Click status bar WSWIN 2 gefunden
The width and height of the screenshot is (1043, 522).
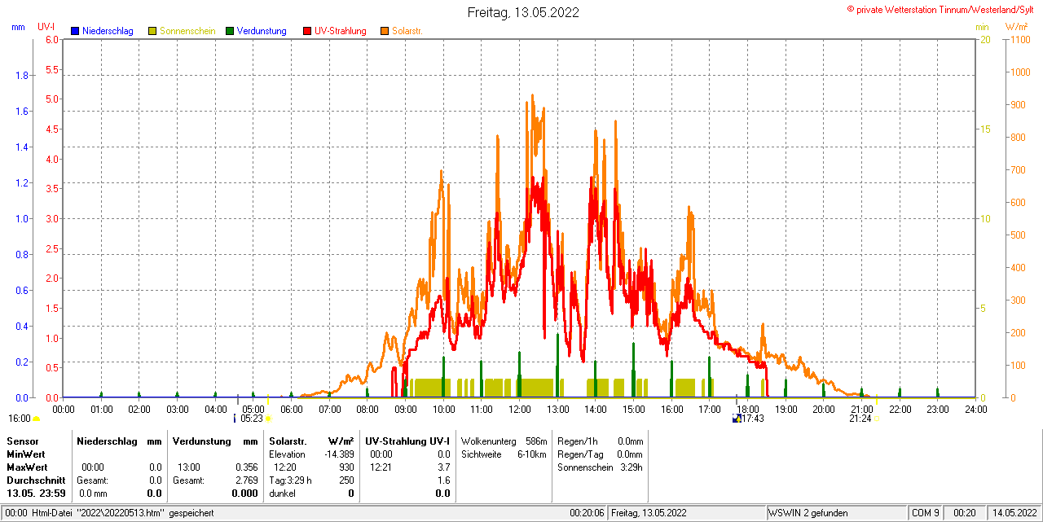808,513
